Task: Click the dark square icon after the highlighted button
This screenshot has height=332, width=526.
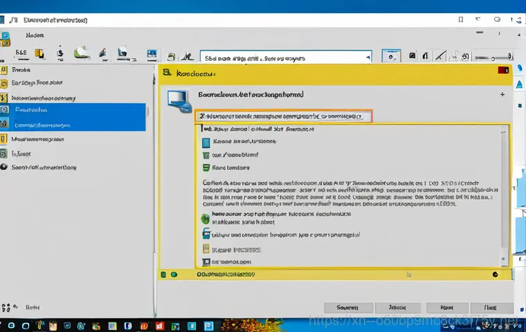Action: 412,55
